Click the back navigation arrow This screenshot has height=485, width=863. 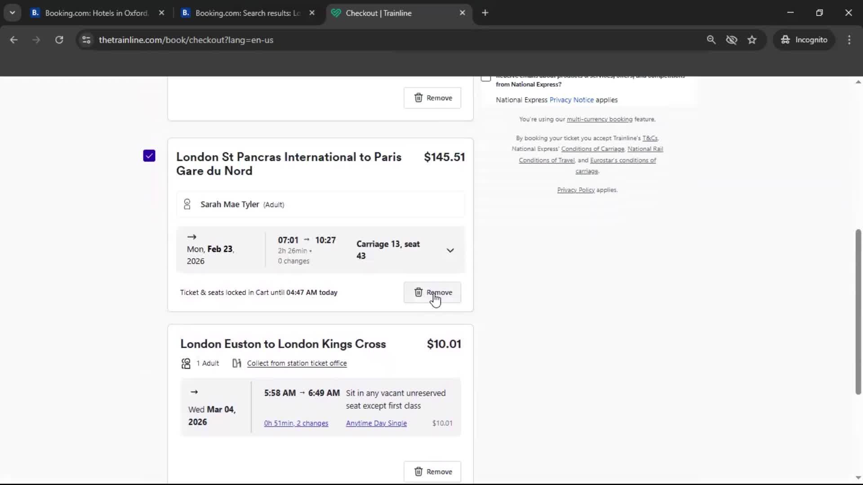(13, 40)
